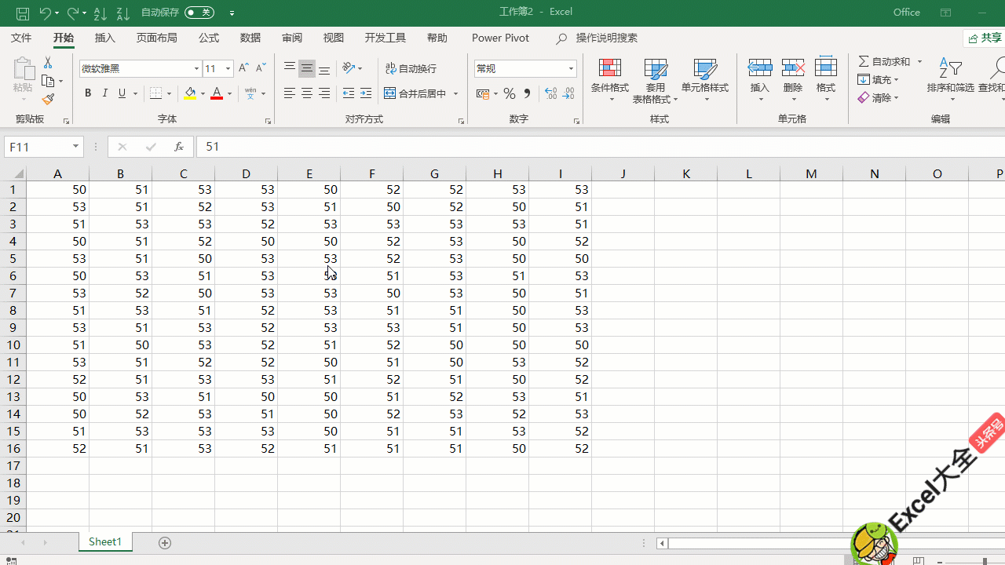Decrease indent in the alignment group
The height and width of the screenshot is (565, 1005).
pyautogui.click(x=349, y=93)
